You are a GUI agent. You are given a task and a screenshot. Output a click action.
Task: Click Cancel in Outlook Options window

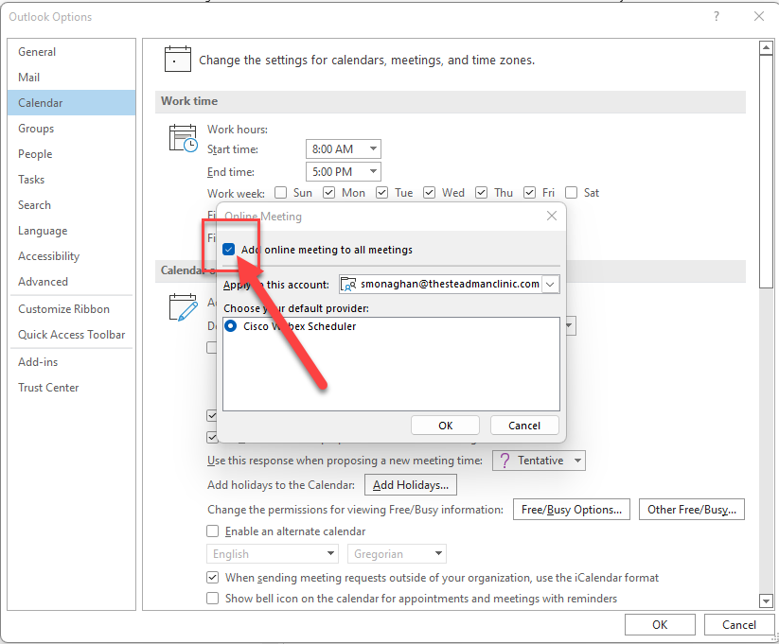click(738, 625)
